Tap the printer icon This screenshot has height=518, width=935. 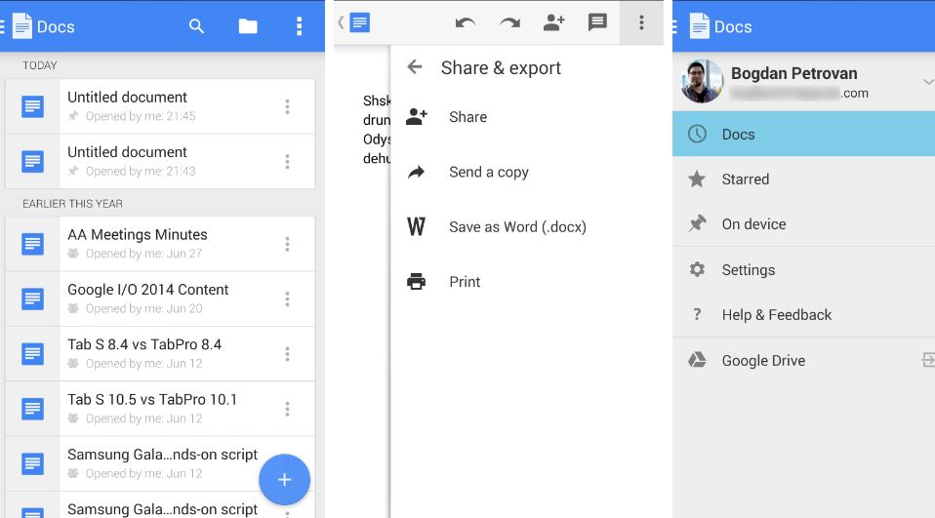tap(416, 281)
